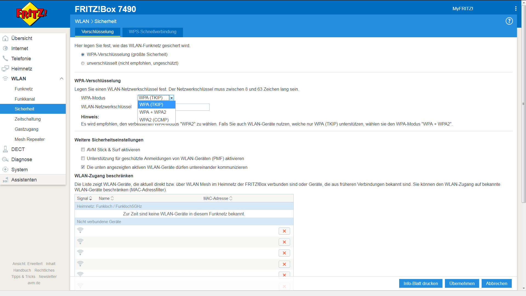Click the vertical page scrollbar
This screenshot has width=526, height=296.
[x=524, y=104]
